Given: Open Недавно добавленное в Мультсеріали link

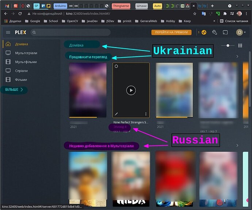Looking at the screenshot, I should pos(102,146).
